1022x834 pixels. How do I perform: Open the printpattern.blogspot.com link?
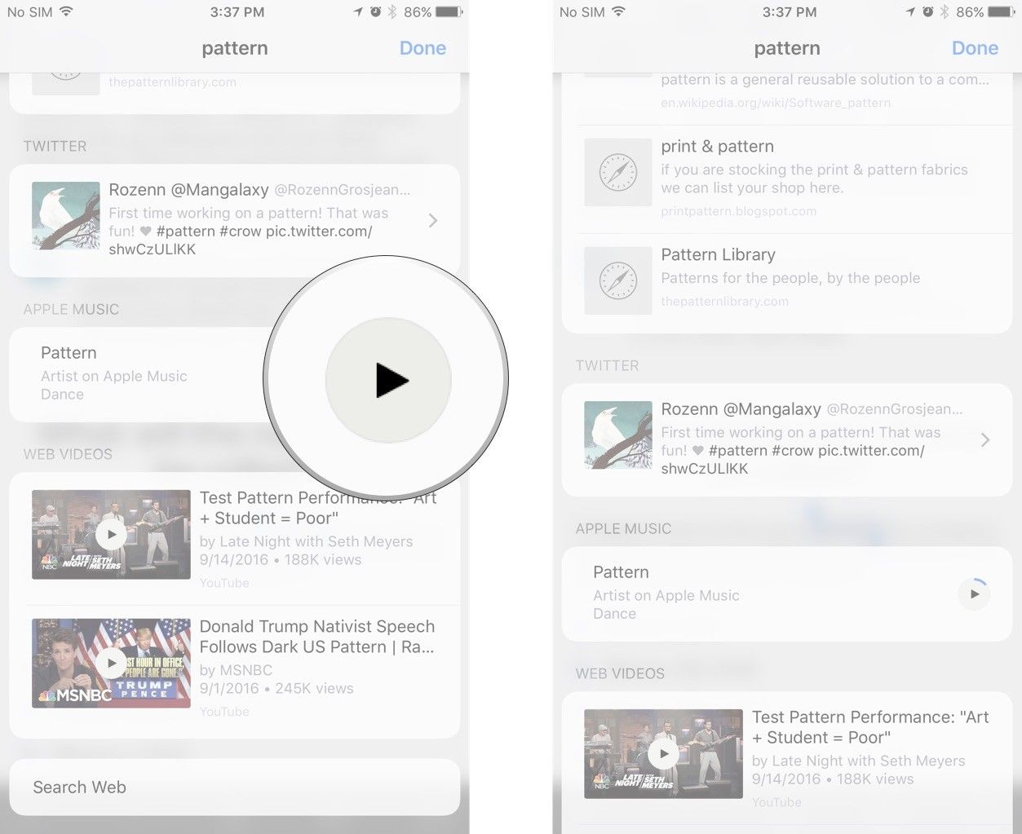click(x=738, y=211)
